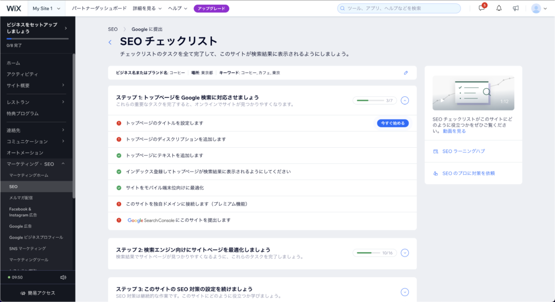Screen dimensions: 555x302
Task: Focus the ツール、アプリ search field
Action: [399, 8]
